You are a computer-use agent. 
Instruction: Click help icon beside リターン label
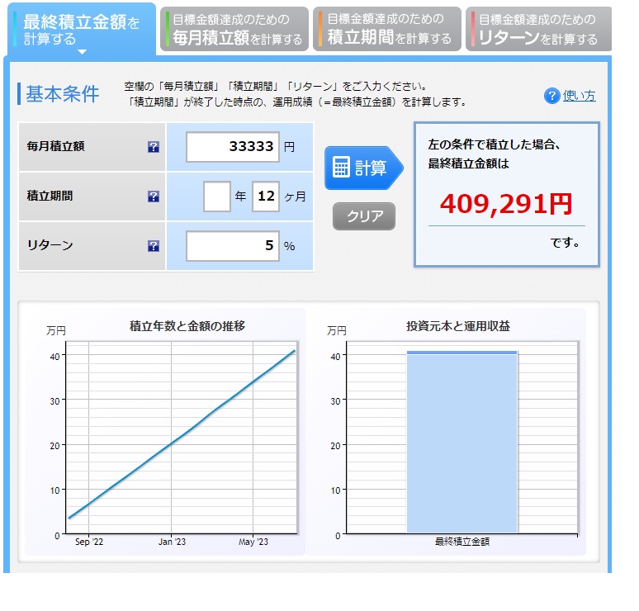(154, 245)
